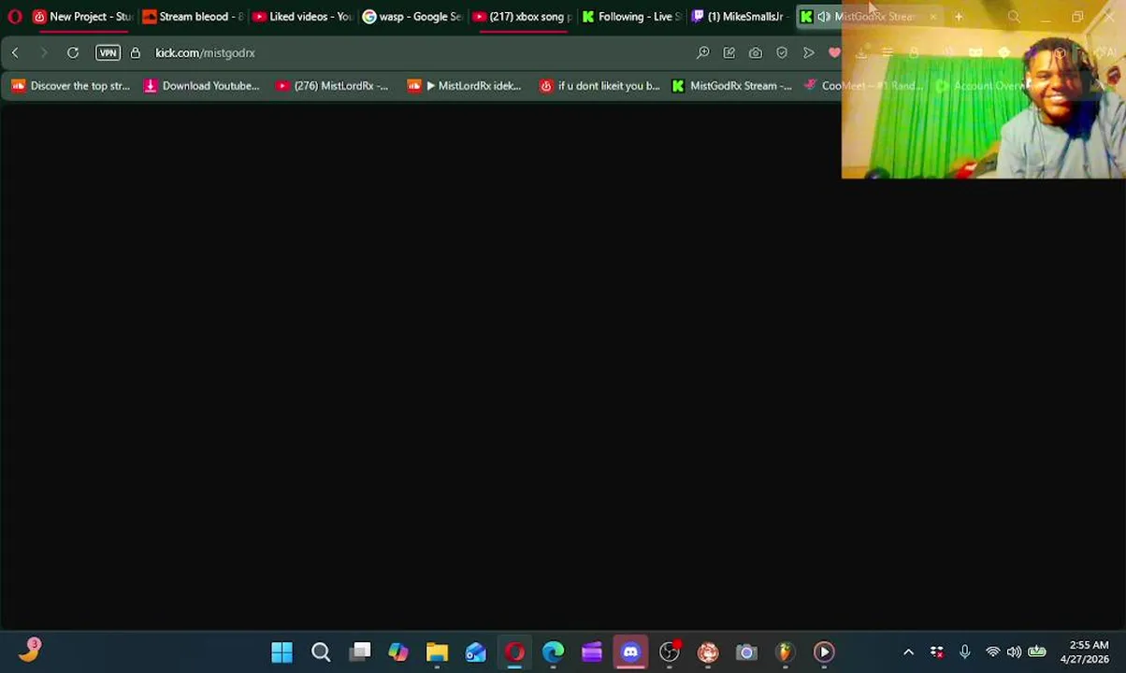This screenshot has width=1126, height=673.
Task: Reload the kick.com page
Action: coord(73,53)
